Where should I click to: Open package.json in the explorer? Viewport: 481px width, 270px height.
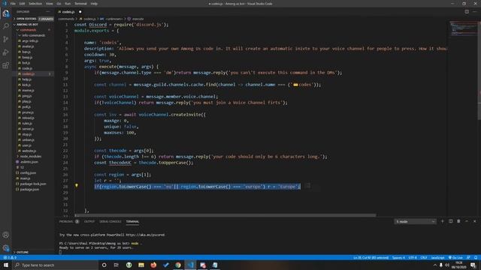pyautogui.click(x=29, y=189)
